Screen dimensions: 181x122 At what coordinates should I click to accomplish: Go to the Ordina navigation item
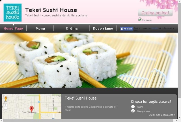[x=72, y=28]
